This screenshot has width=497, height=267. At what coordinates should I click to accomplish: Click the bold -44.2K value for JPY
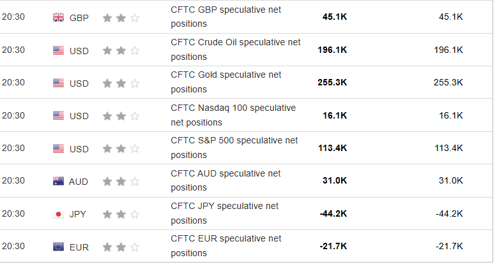click(x=333, y=214)
